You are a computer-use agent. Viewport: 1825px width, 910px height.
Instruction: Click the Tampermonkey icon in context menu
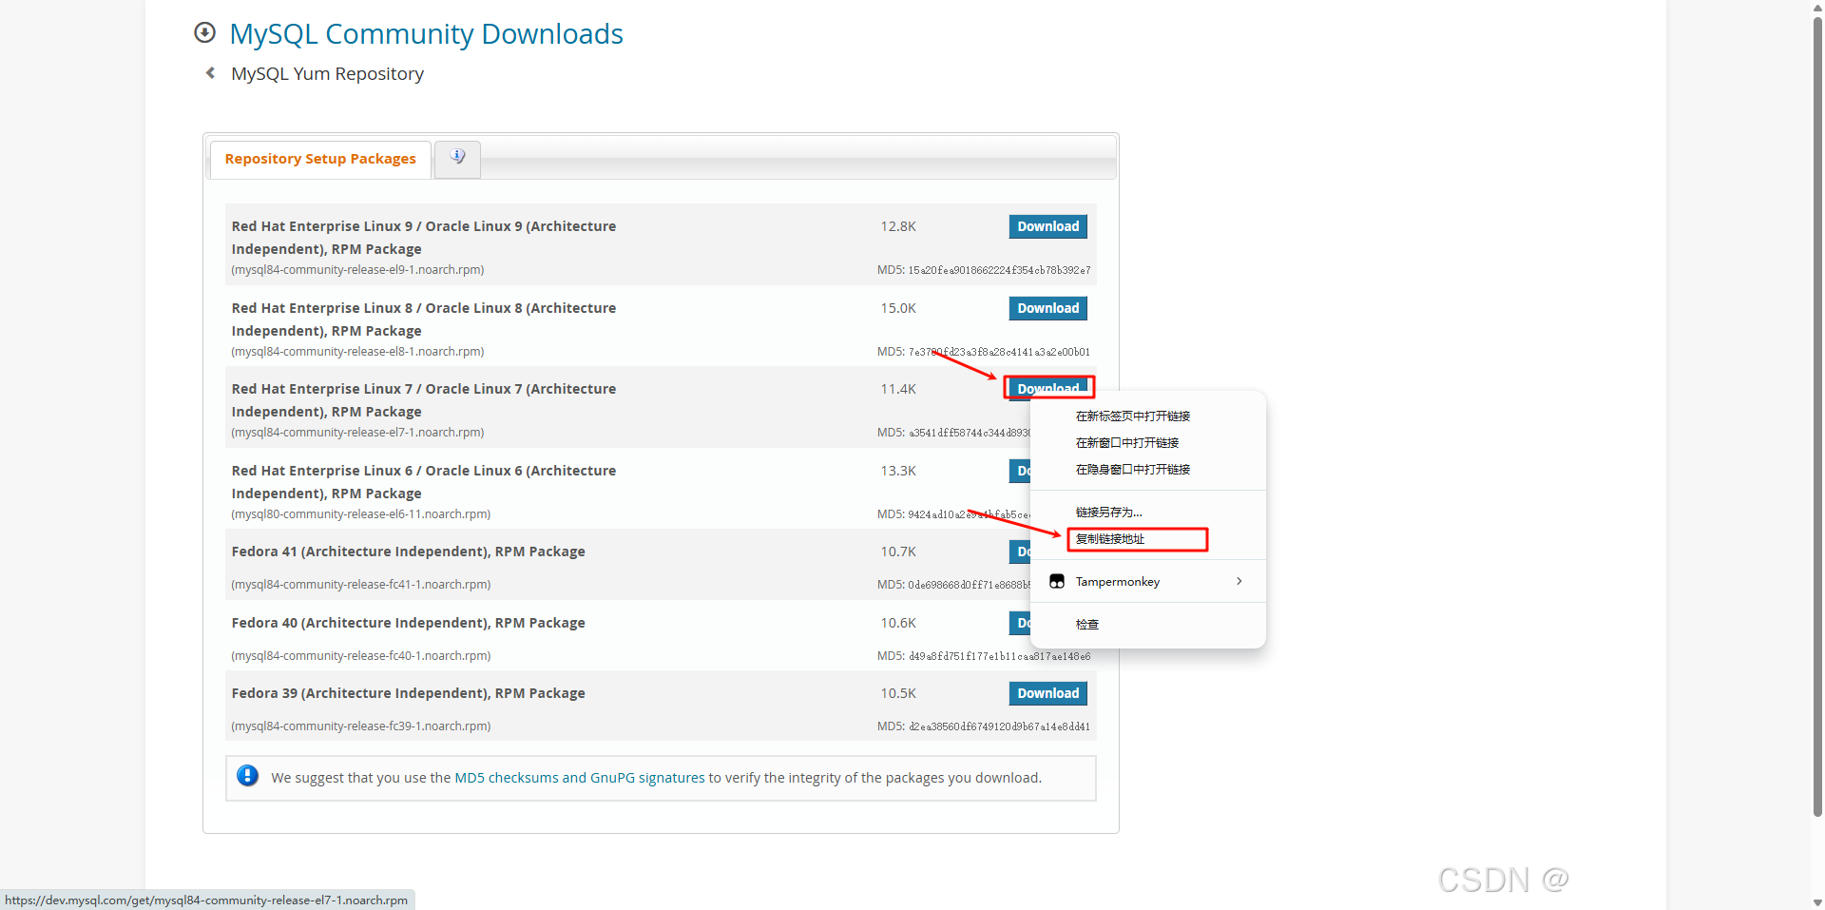coord(1057,581)
